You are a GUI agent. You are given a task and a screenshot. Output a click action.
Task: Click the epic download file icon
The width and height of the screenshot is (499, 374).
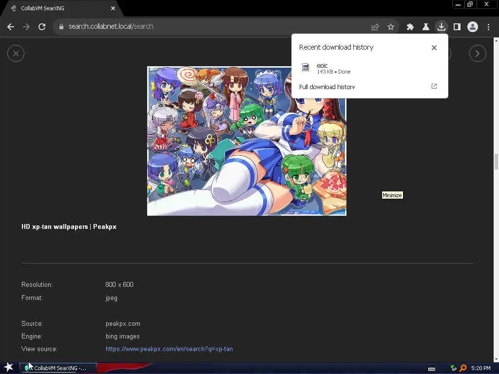tap(305, 67)
